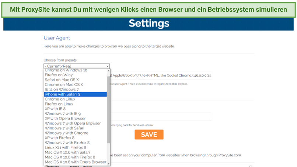Pick Firefox on Linux preset
This screenshot has height=167, width=297.
pos(60,104)
